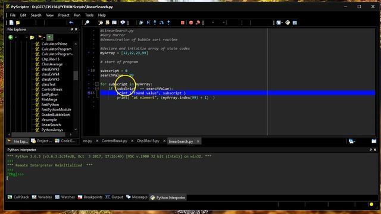This screenshot has height=214, width=381.
Task: Select GradesBubbleSort in File Explorer tree
Action: [55, 115]
